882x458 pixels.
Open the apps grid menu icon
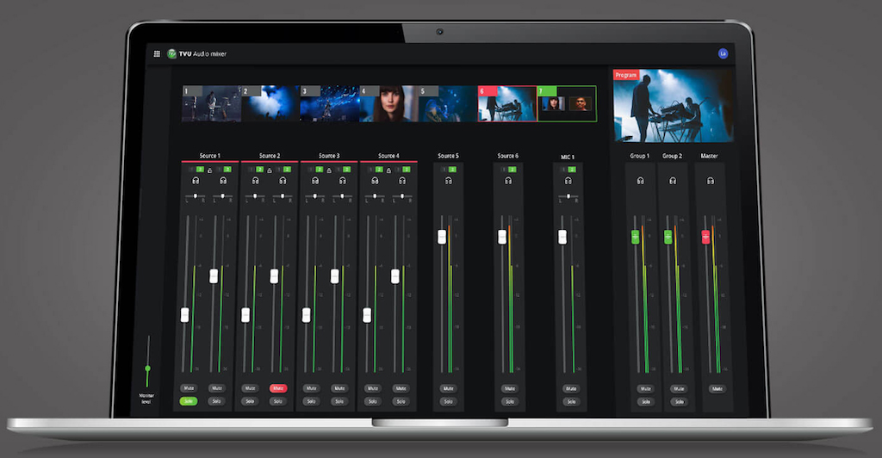tap(157, 54)
